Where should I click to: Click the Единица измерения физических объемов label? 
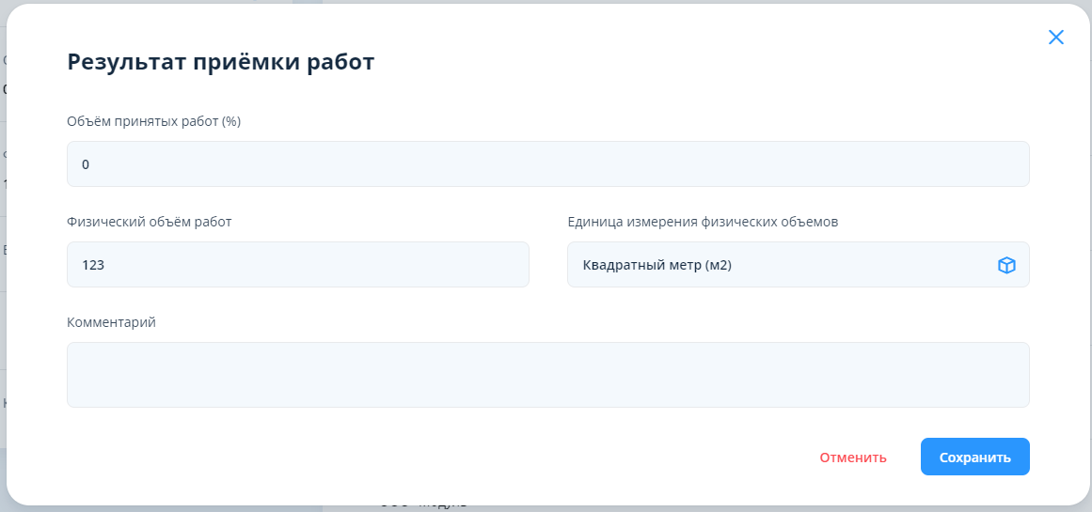point(703,222)
